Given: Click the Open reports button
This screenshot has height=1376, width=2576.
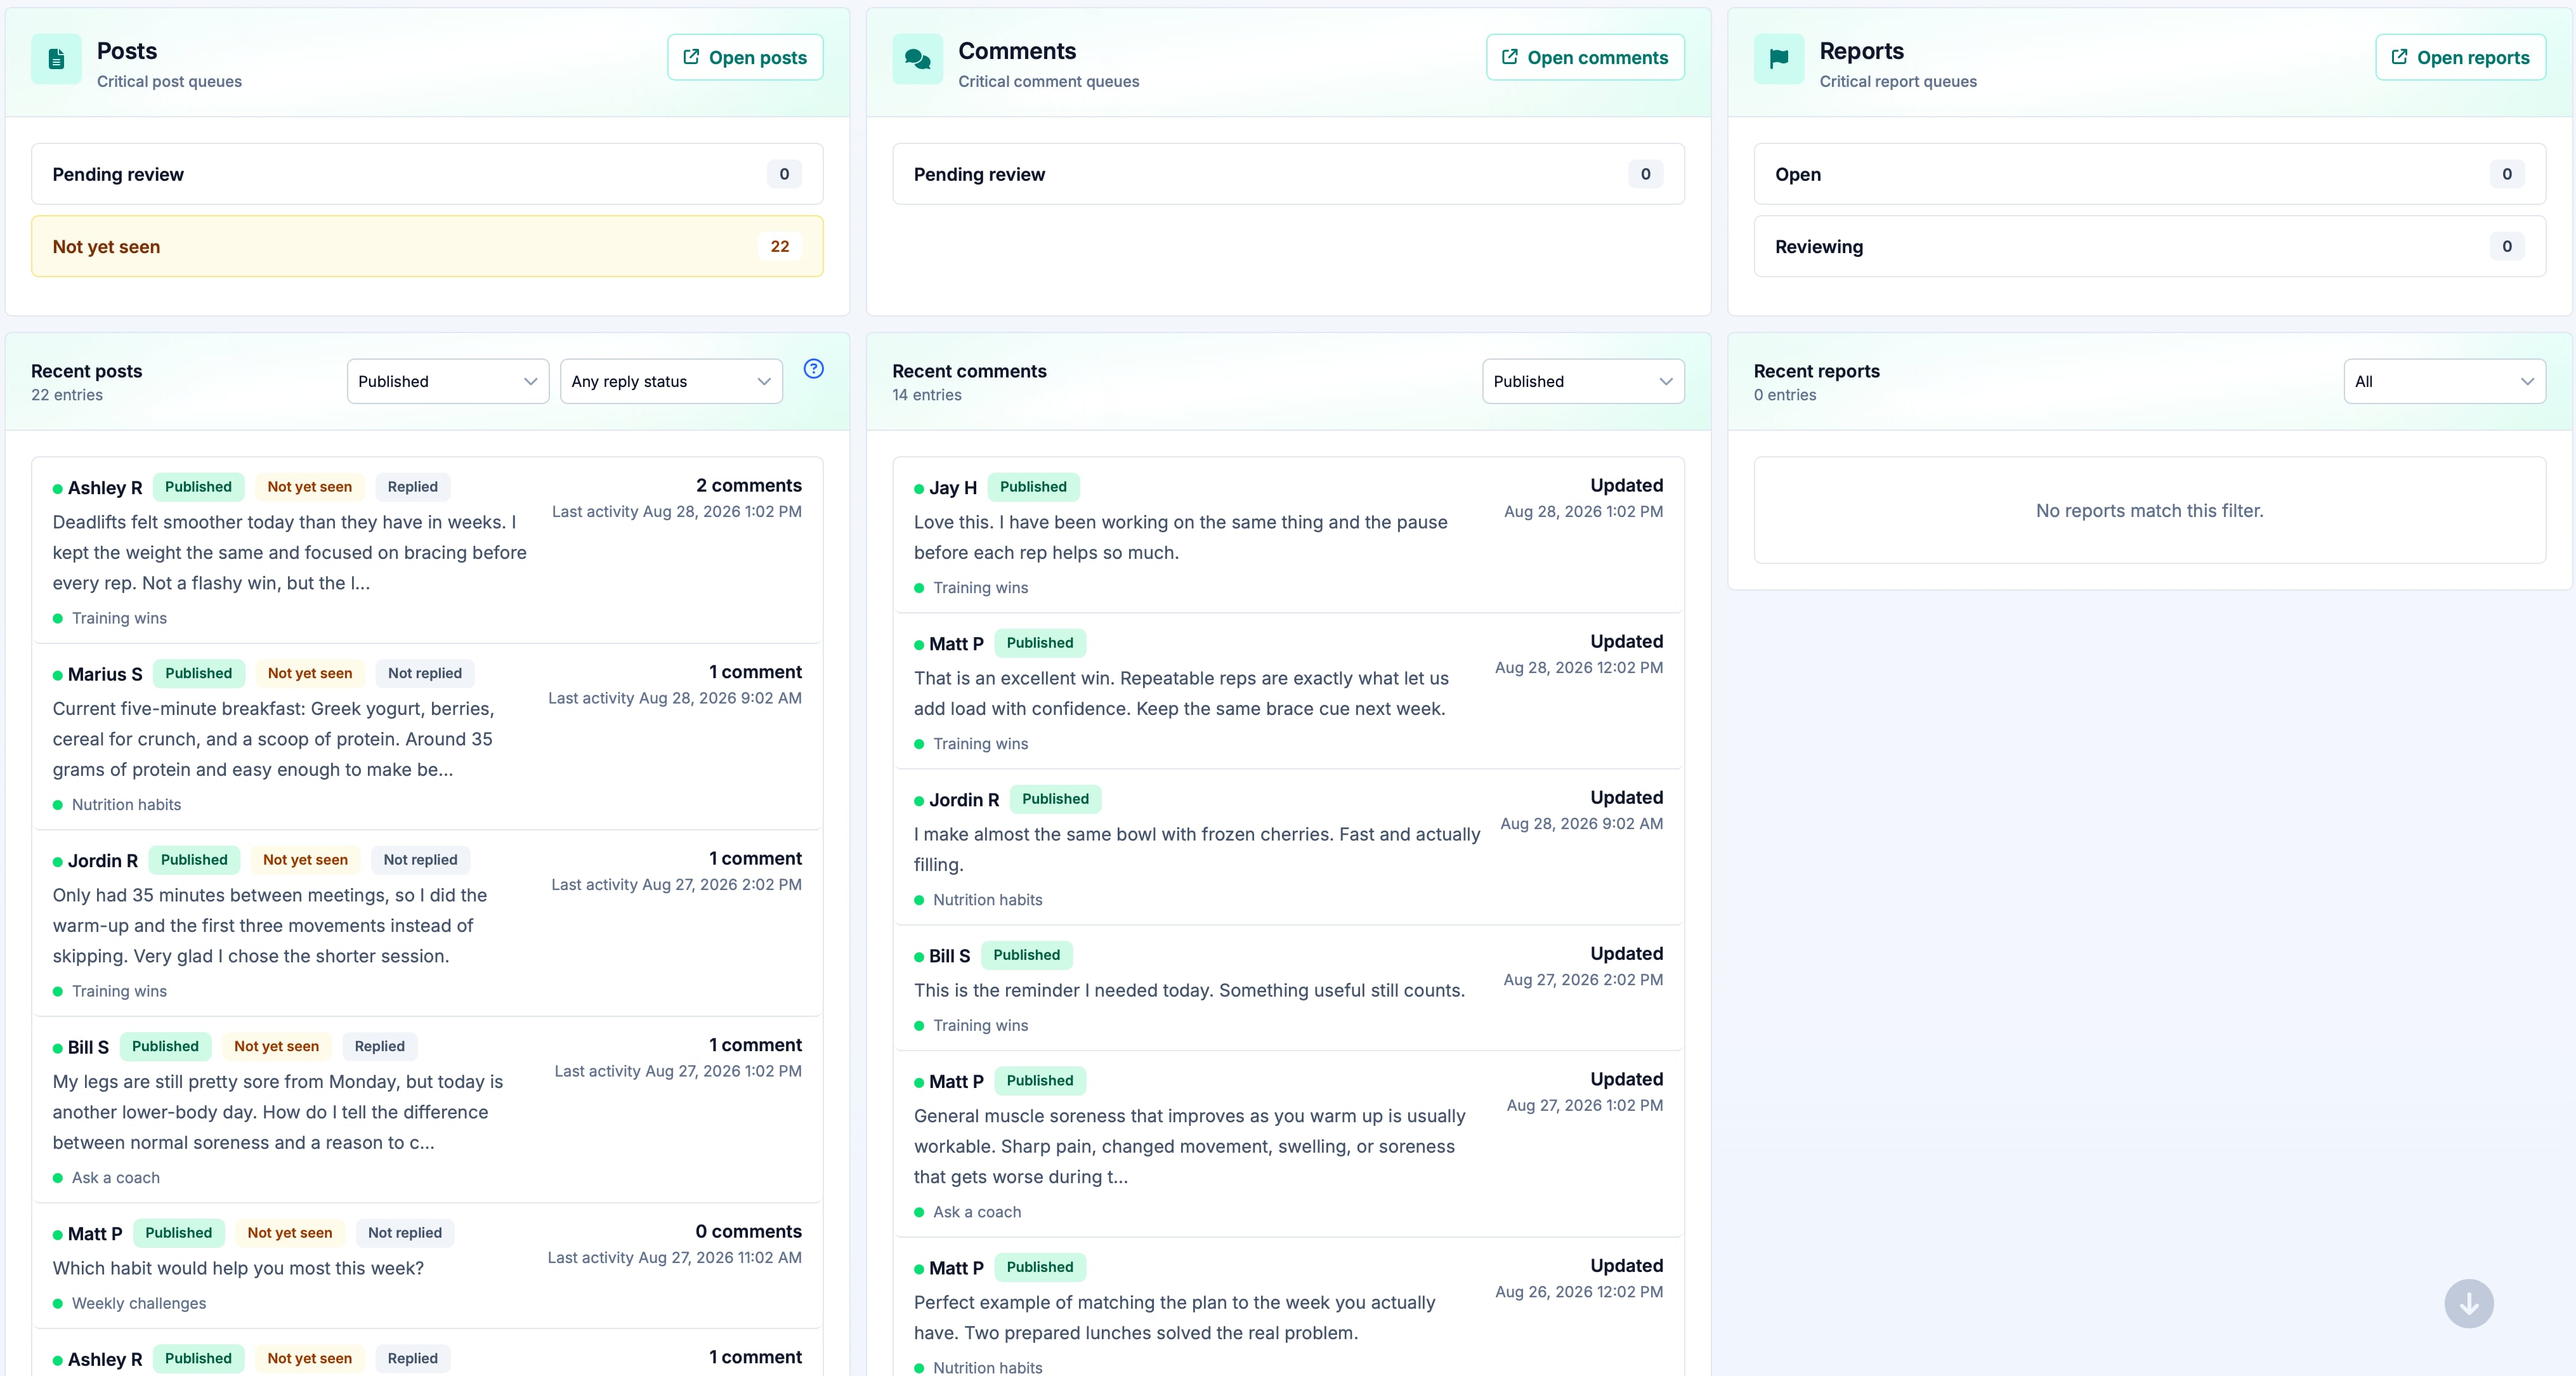Looking at the screenshot, I should point(2460,57).
